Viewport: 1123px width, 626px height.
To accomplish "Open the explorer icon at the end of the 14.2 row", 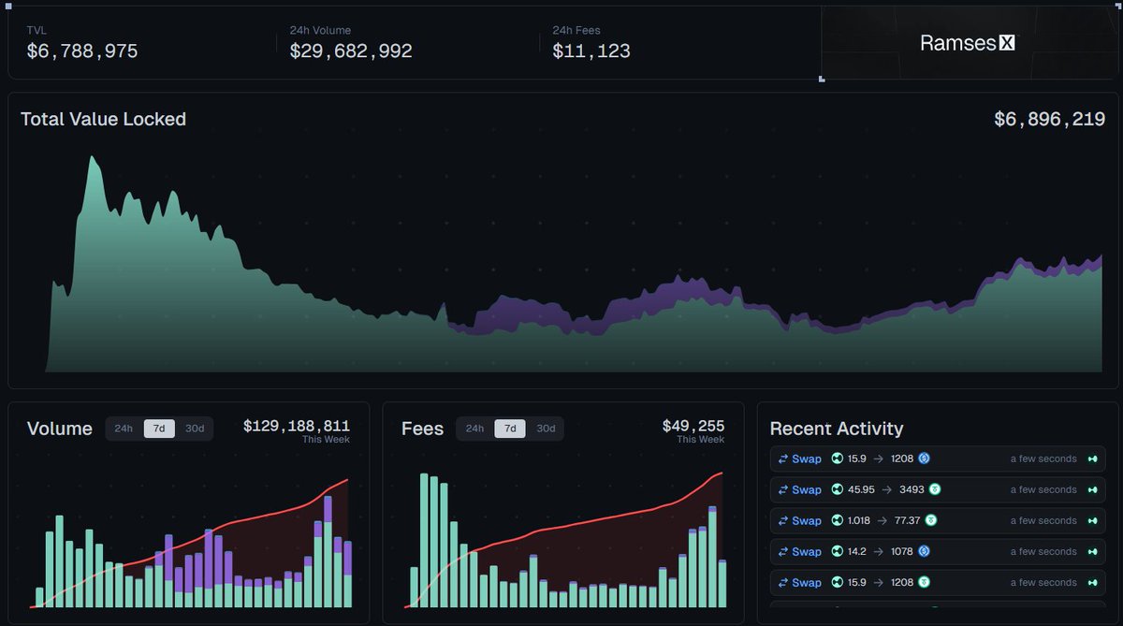I will [1093, 551].
